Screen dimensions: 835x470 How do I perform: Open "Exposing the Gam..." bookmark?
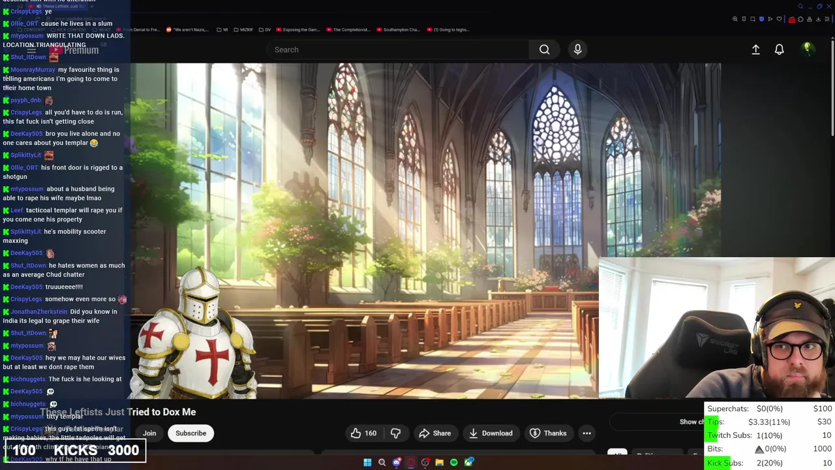[x=299, y=29]
